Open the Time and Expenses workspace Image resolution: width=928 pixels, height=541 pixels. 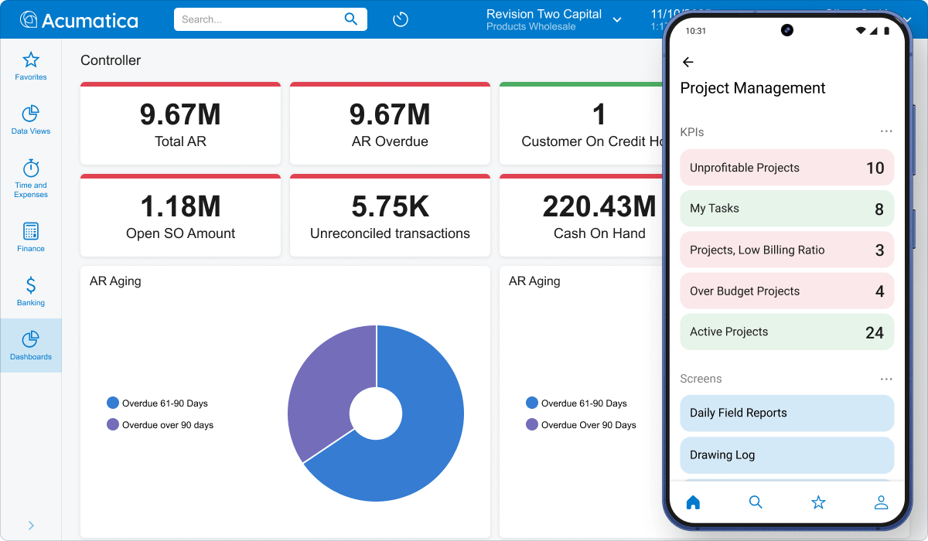click(31, 178)
